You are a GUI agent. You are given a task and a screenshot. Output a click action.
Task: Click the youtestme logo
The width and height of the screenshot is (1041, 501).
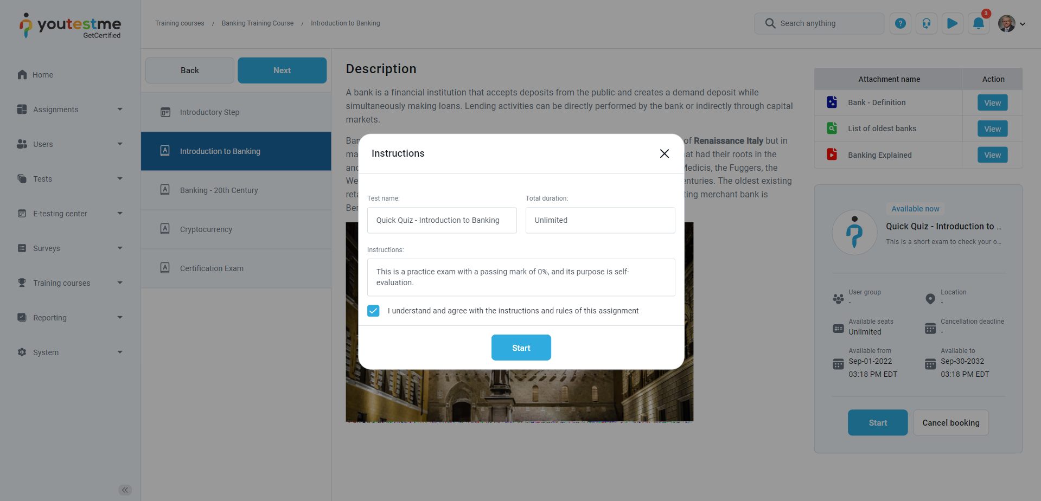[71, 25]
